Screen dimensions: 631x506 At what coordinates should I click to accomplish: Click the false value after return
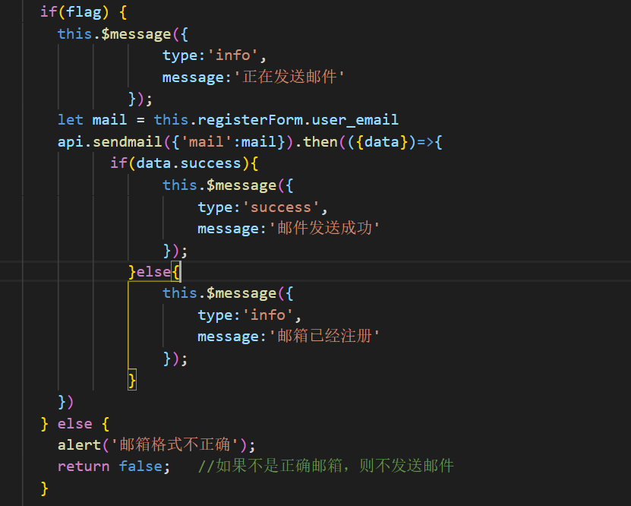[x=140, y=466]
